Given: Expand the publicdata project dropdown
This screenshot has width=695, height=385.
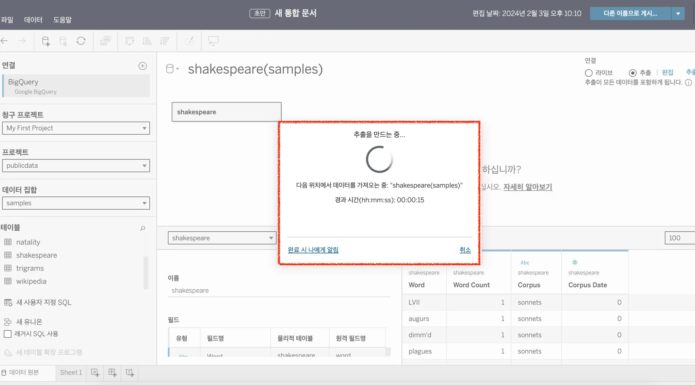Looking at the screenshot, I should click(76, 166).
